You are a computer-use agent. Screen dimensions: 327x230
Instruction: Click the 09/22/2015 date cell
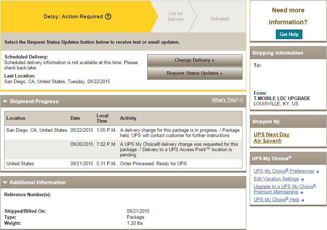point(82,130)
